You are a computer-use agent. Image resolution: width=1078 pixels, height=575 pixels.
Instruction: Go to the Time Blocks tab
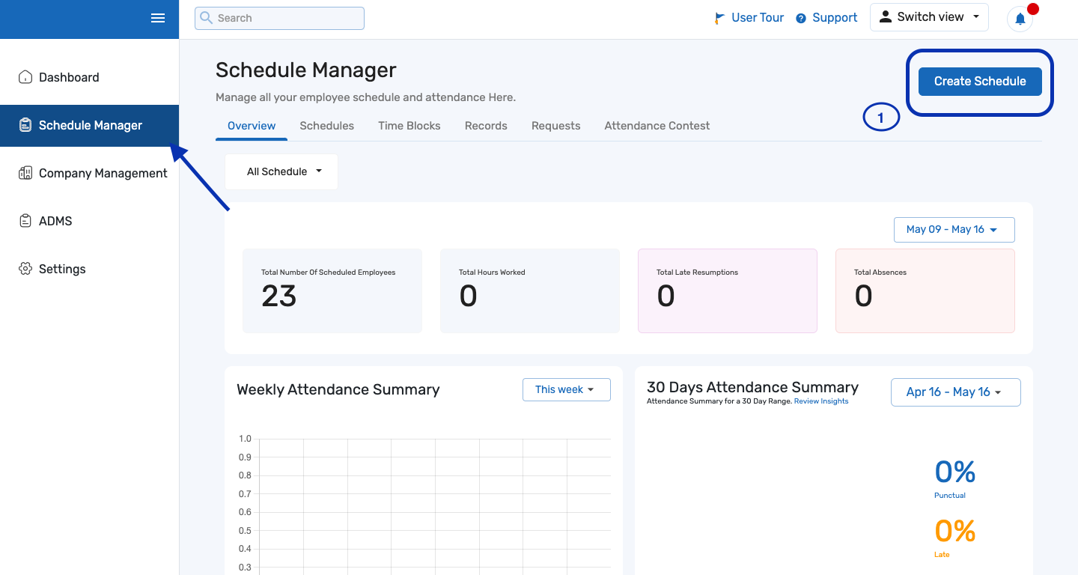tap(409, 126)
